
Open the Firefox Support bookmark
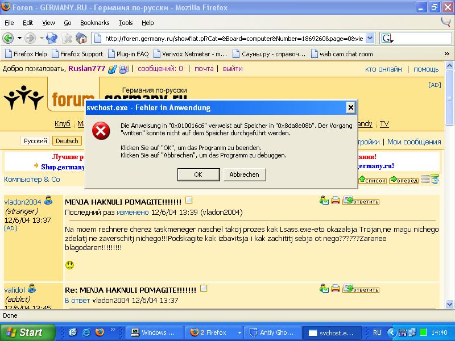(77, 54)
